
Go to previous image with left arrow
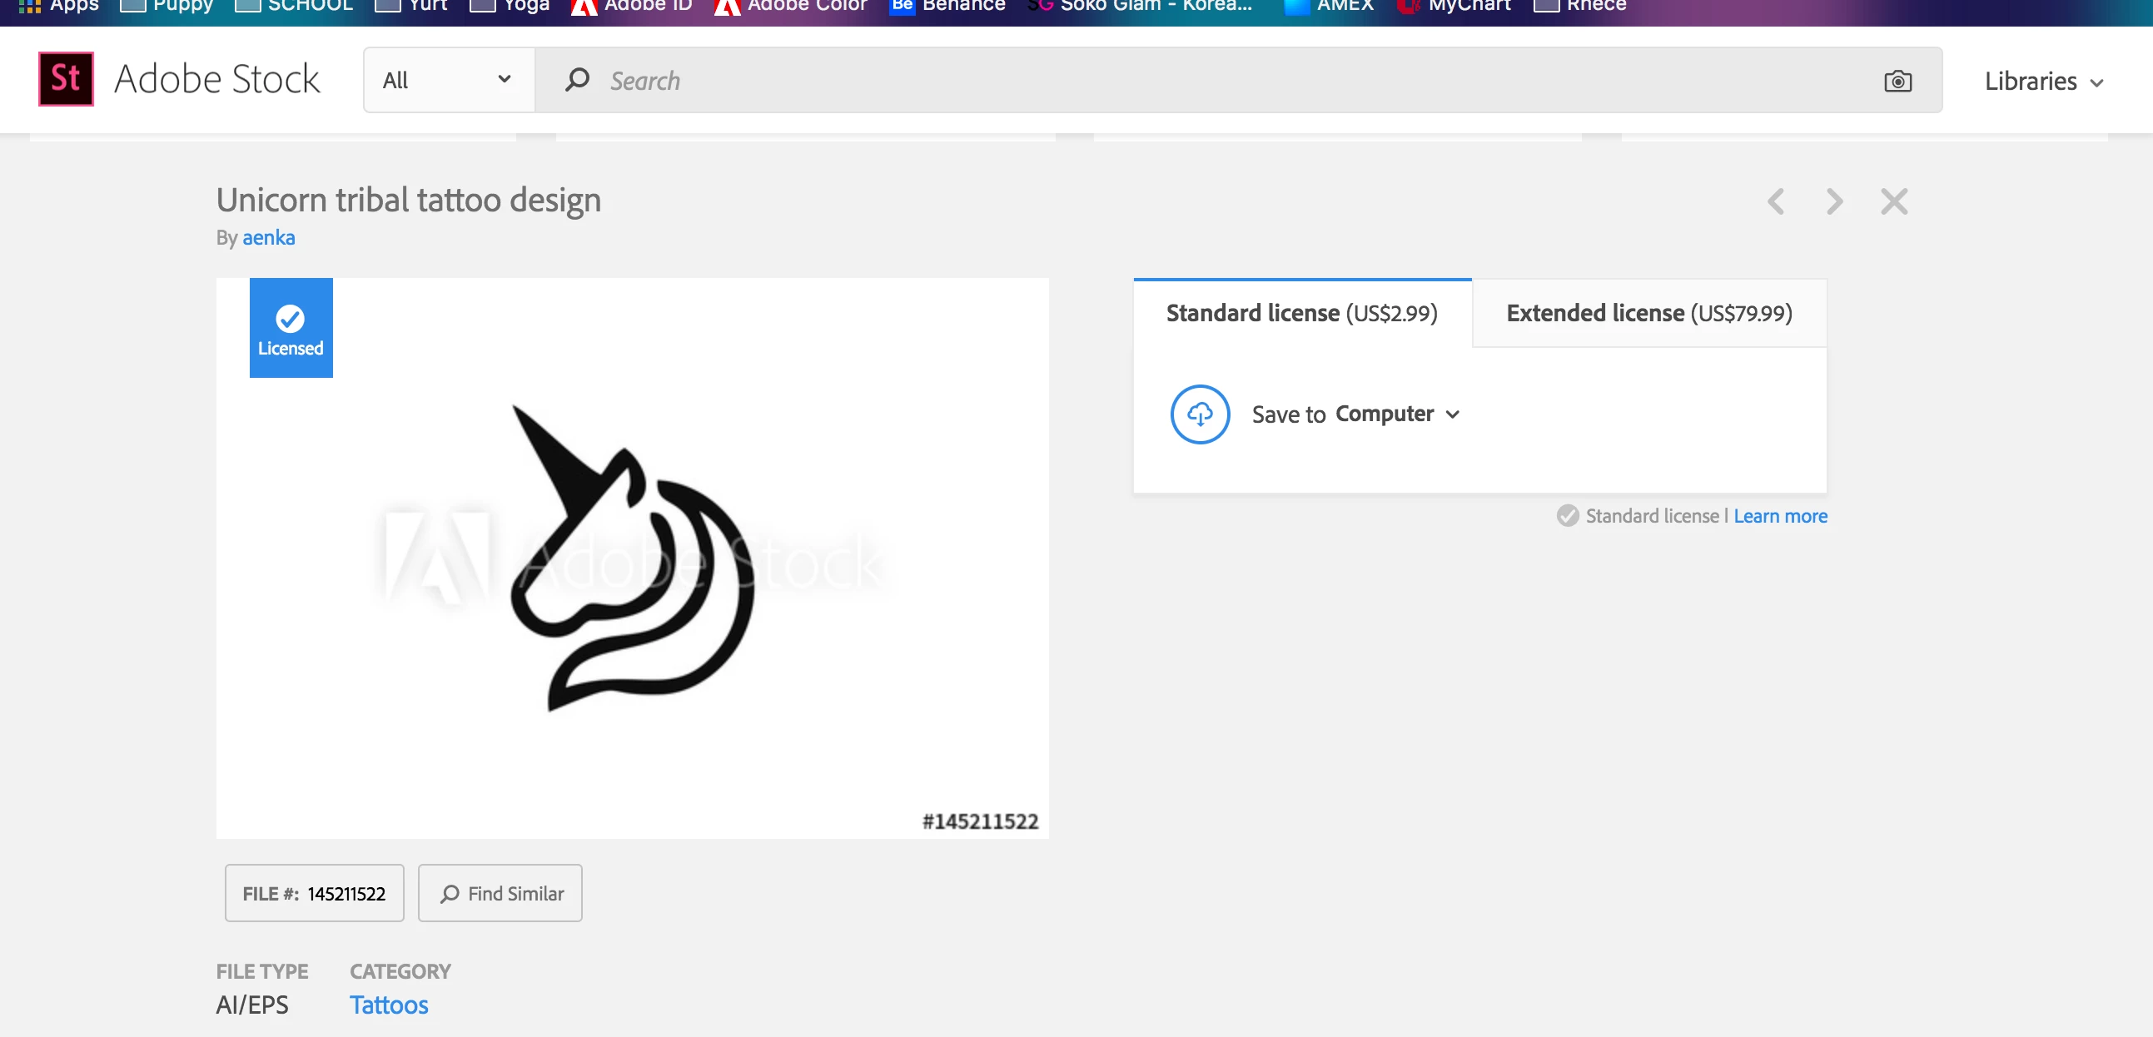1776,201
